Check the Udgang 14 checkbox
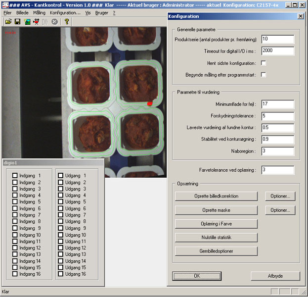The image size is (308, 297). [61, 261]
